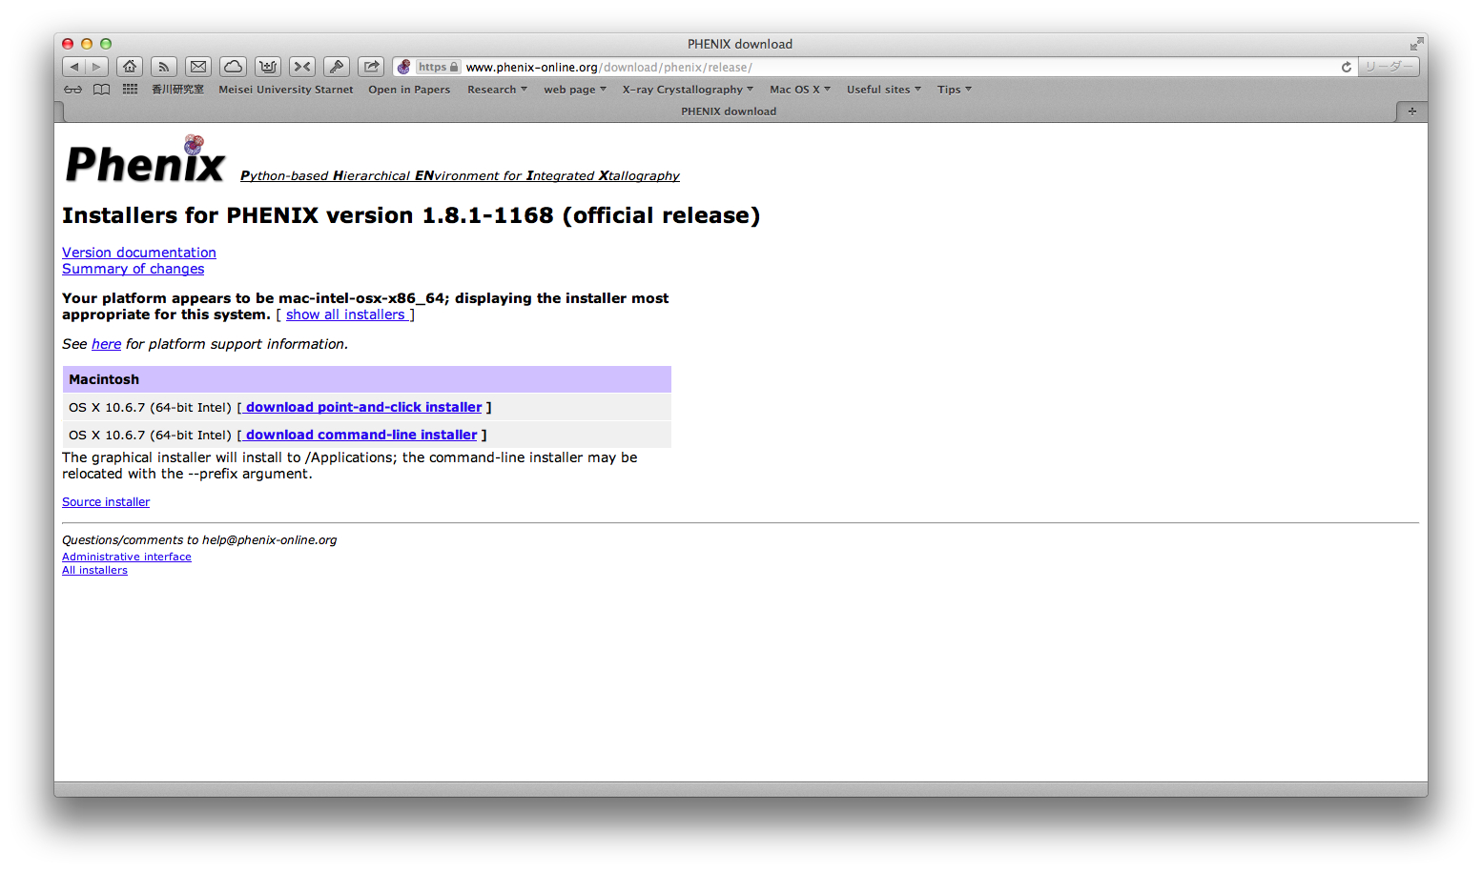
Task: Open the home page button
Action: 130,67
